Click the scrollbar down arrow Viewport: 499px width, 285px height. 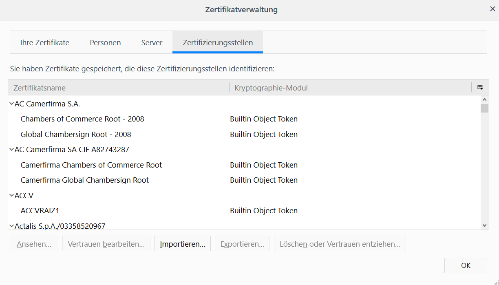coord(484,225)
